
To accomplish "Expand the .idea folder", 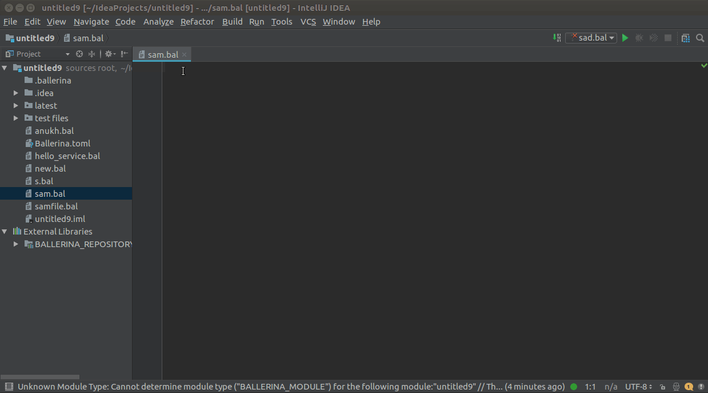I will click(16, 93).
